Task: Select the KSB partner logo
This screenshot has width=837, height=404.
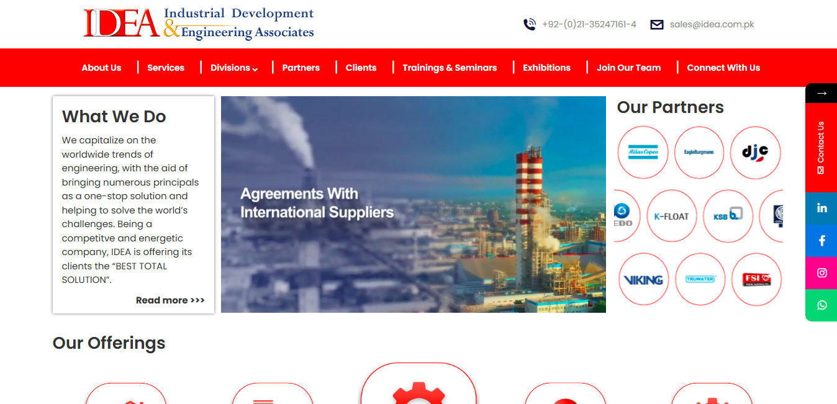Action: (728, 216)
